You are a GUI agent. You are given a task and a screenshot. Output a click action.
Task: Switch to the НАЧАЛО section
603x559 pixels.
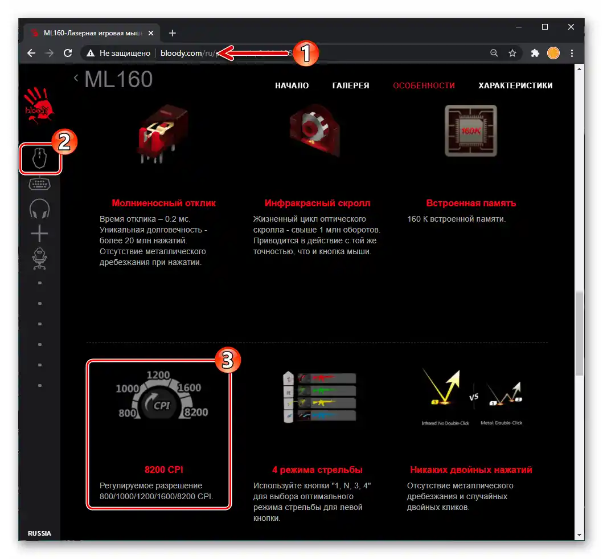pos(292,85)
